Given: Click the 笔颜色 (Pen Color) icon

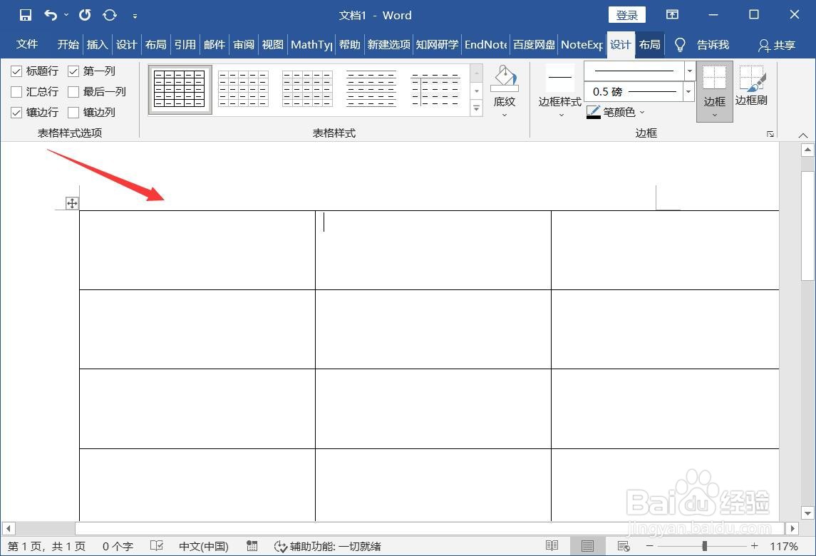Looking at the screenshot, I should point(594,111).
